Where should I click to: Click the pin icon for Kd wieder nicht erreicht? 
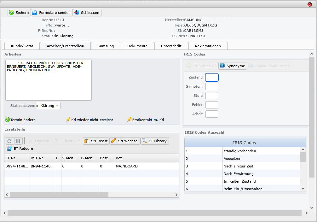(68, 120)
